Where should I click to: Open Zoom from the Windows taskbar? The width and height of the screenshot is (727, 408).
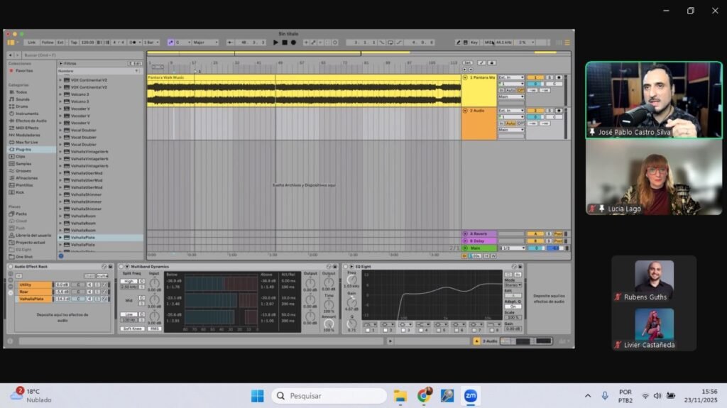point(471,395)
